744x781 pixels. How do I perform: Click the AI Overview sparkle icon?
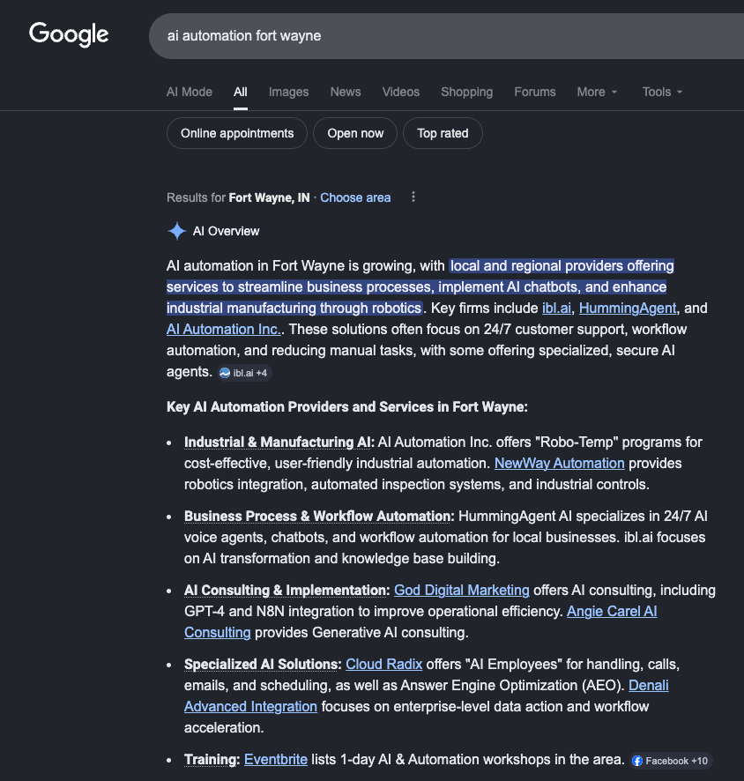176,231
